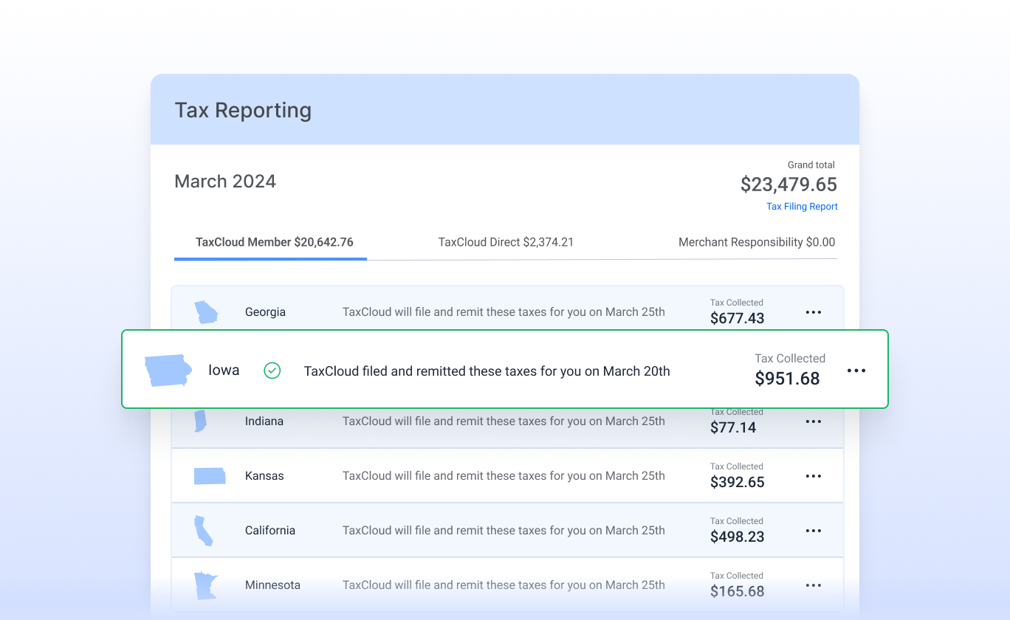
Task: Open the Tax Filing Report link
Action: tap(802, 207)
